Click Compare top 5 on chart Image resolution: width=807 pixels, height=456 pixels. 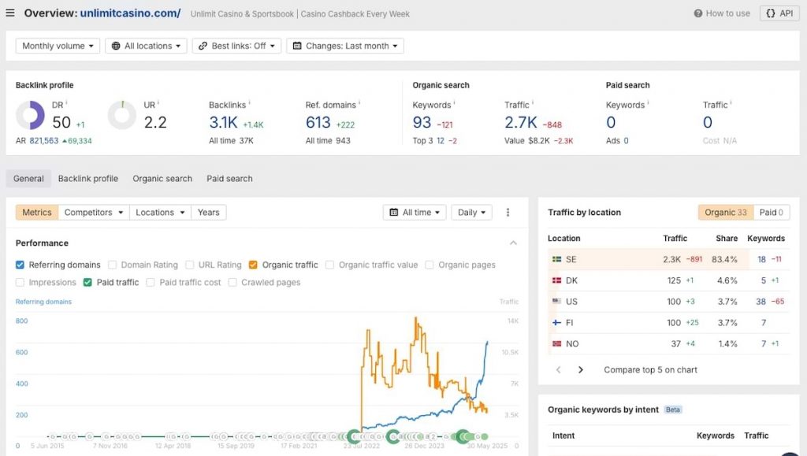point(650,369)
